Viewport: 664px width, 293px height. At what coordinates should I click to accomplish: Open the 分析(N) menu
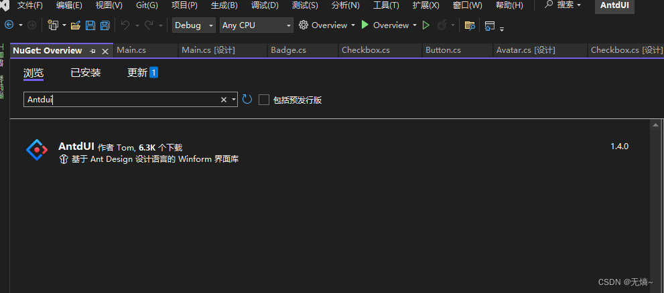(346, 5)
